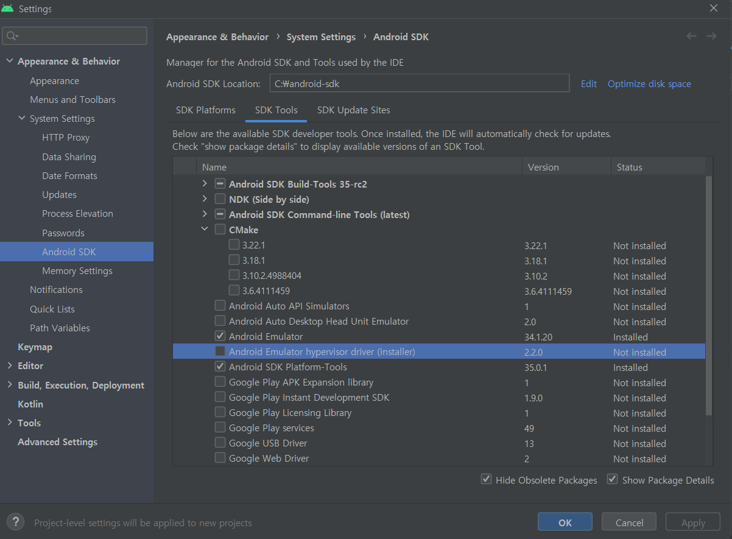The height and width of the screenshot is (539, 732).
Task: Collapse System Settings in sidebar
Action: coord(21,119)
